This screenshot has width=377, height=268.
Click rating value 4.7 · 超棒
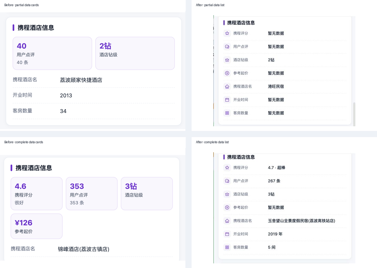pyautogui.click(x=277, y=168)
